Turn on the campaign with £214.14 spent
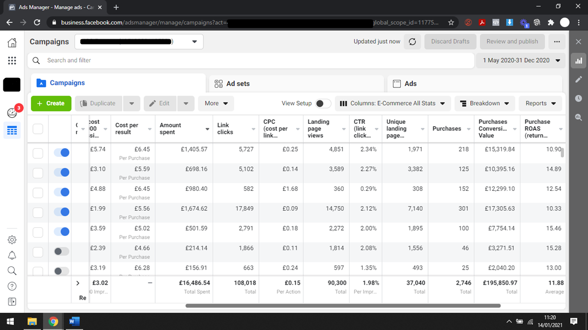 coord(62,252)
